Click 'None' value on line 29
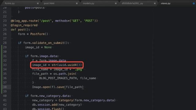This screenshot has height=110, width=196. pos(48,47)
